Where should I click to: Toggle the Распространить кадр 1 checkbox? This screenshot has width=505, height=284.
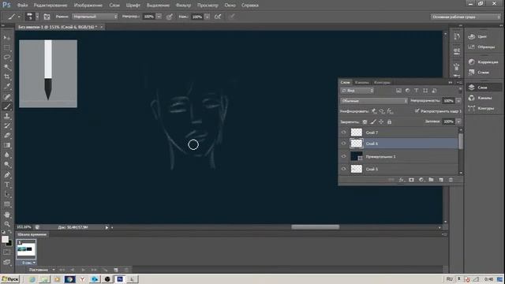417,110
